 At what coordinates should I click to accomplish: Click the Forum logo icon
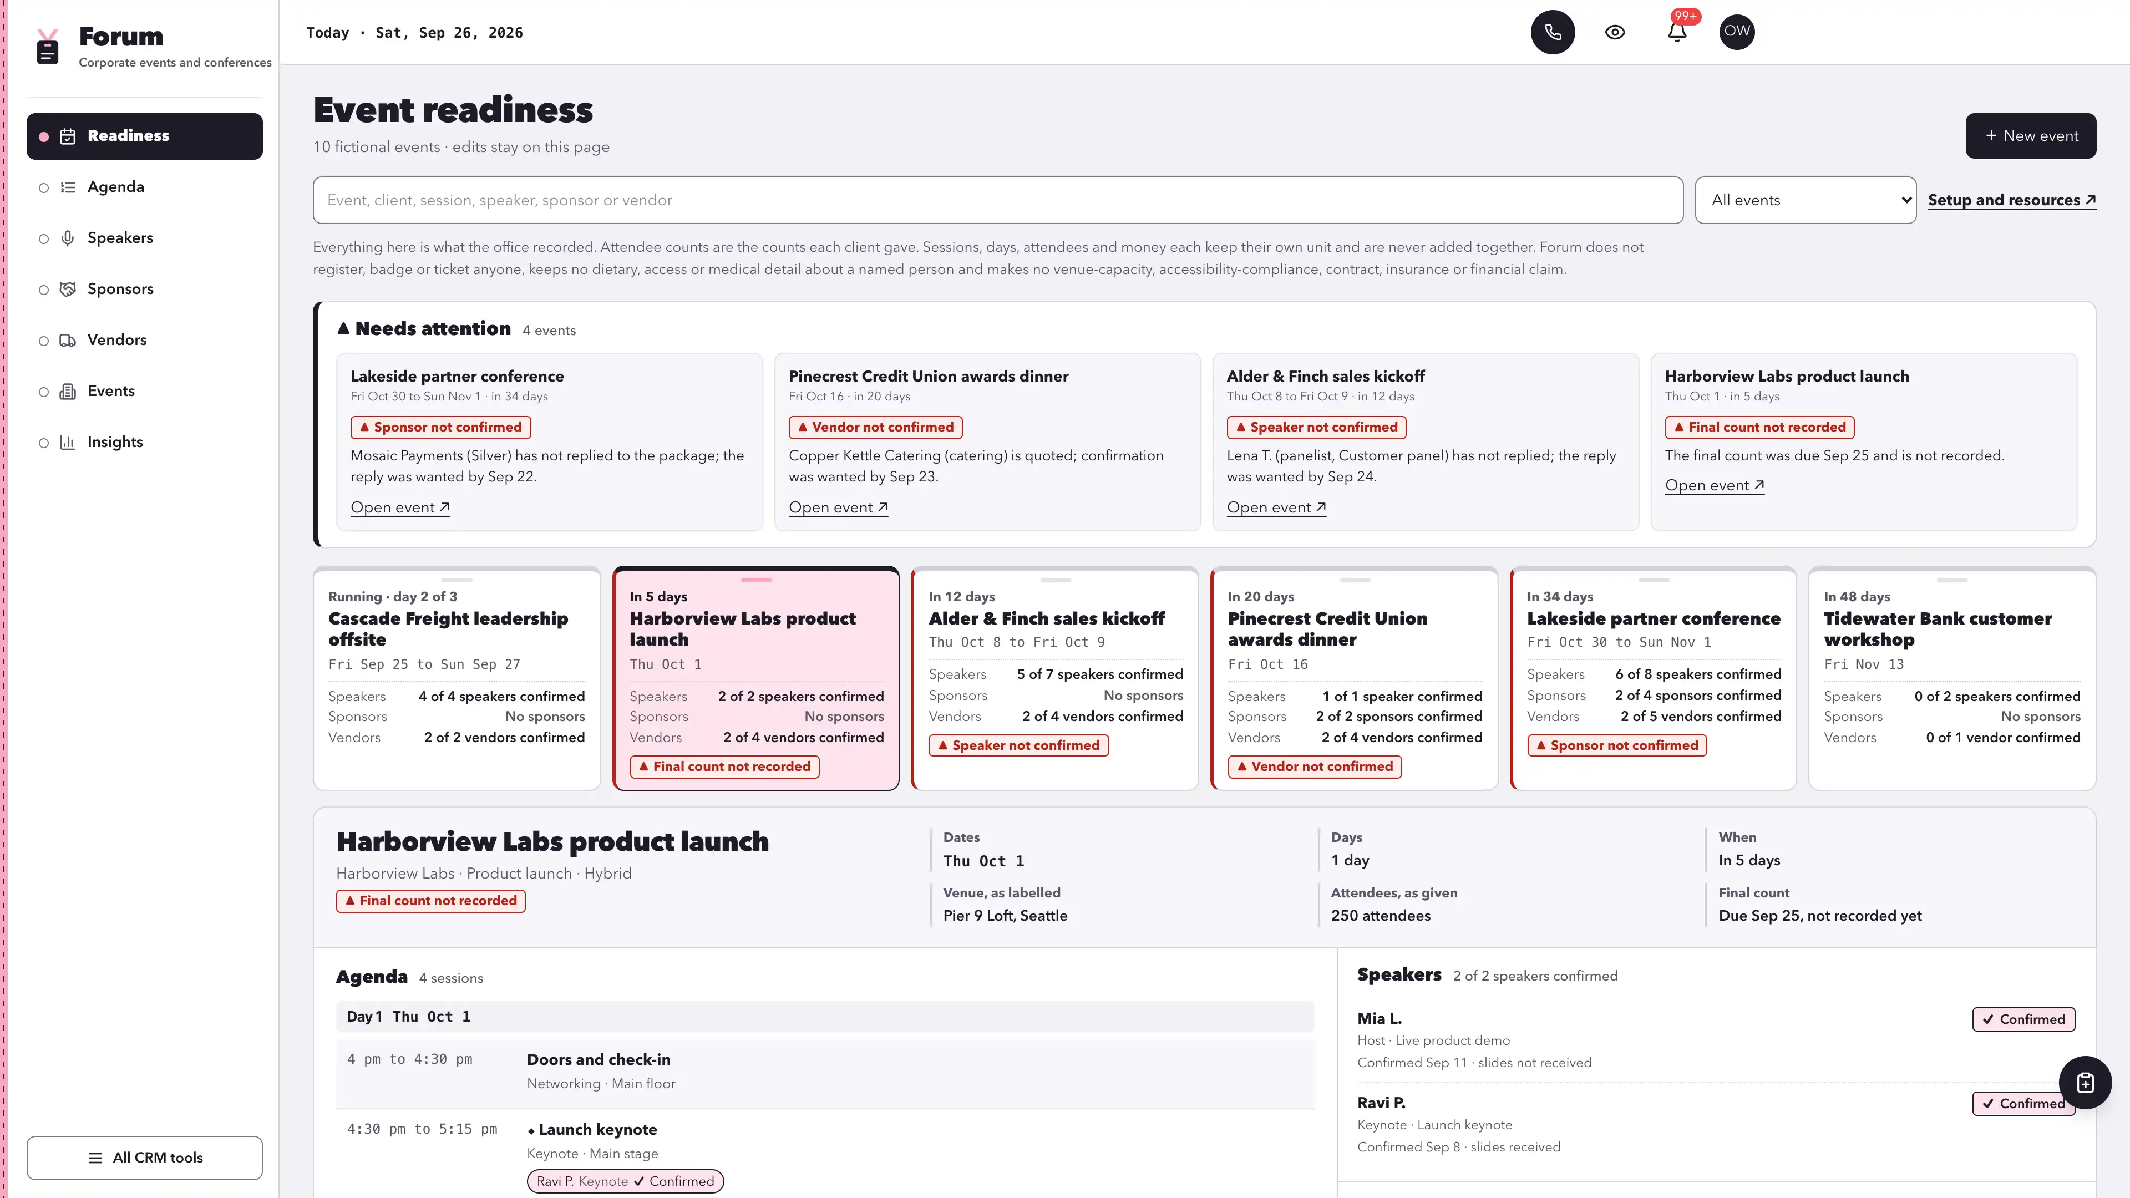48,46
